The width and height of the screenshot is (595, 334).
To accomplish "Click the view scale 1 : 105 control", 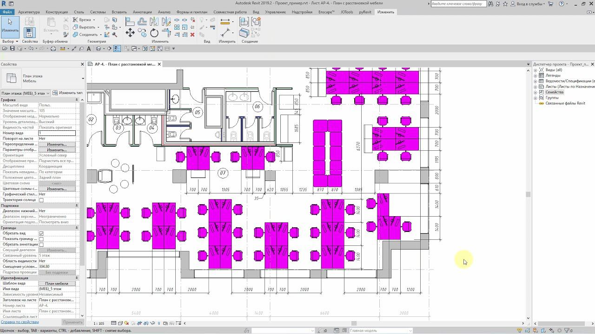I will pos(99,323).
